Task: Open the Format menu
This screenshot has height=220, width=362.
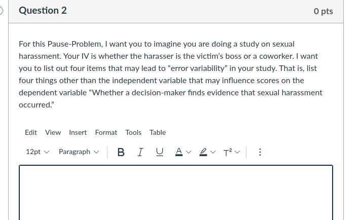Action: tap(106, 132)
